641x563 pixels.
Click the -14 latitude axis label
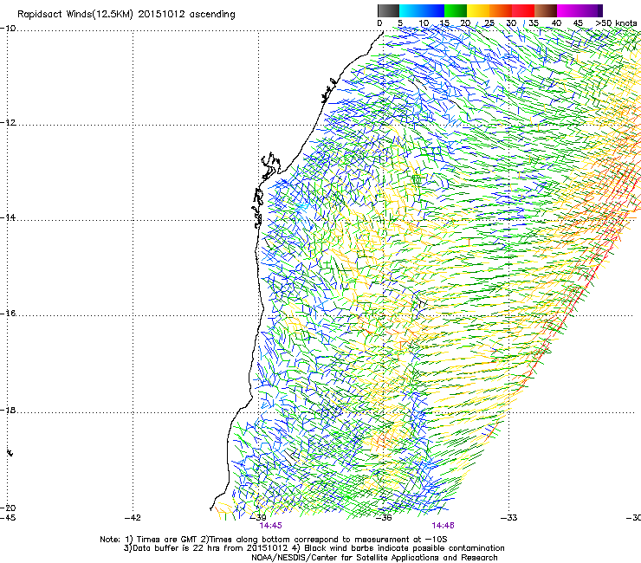[x=8, y=217]
